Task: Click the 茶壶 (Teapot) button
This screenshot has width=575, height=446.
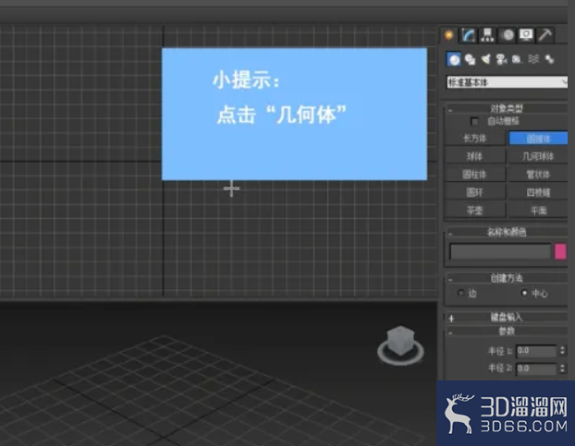Action: (474, 211)
